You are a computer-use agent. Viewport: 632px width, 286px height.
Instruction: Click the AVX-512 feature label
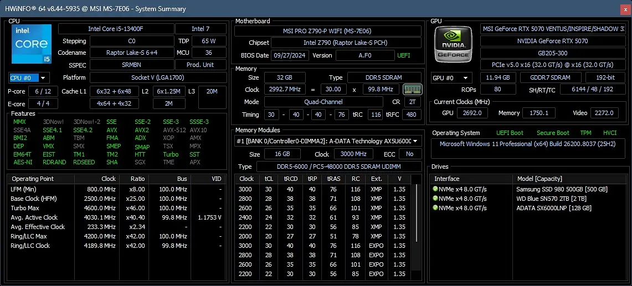(174, 130)
